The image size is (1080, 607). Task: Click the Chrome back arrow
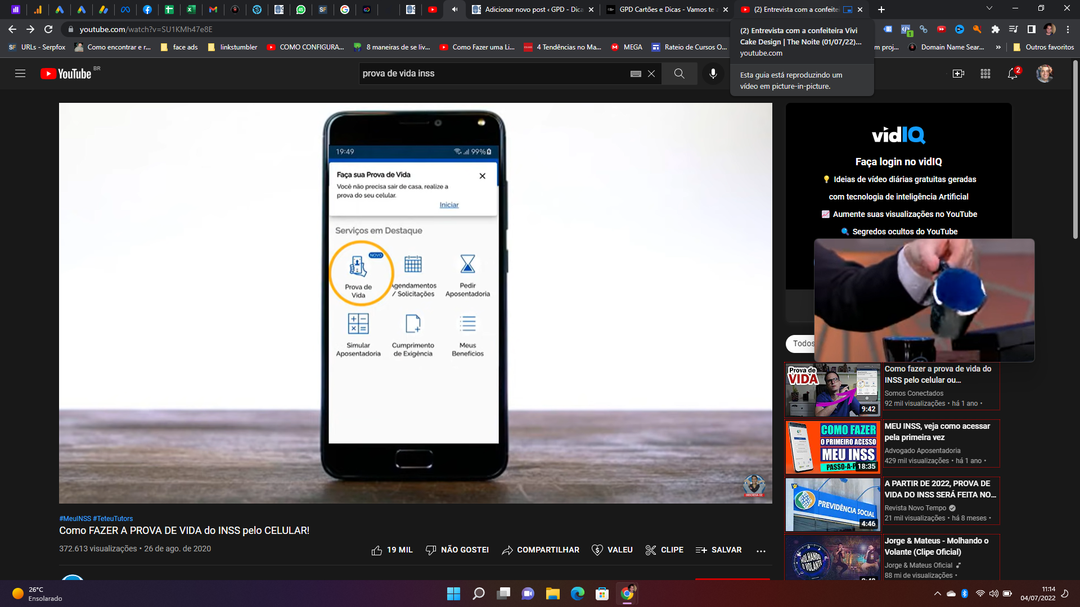tap(12, 29)
